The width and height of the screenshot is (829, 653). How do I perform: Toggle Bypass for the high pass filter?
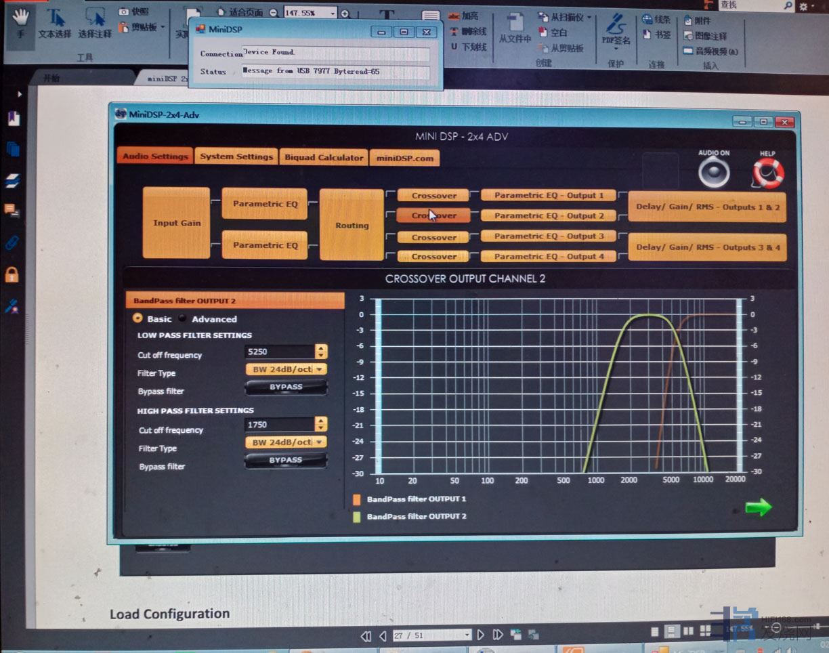click(286, 461)
